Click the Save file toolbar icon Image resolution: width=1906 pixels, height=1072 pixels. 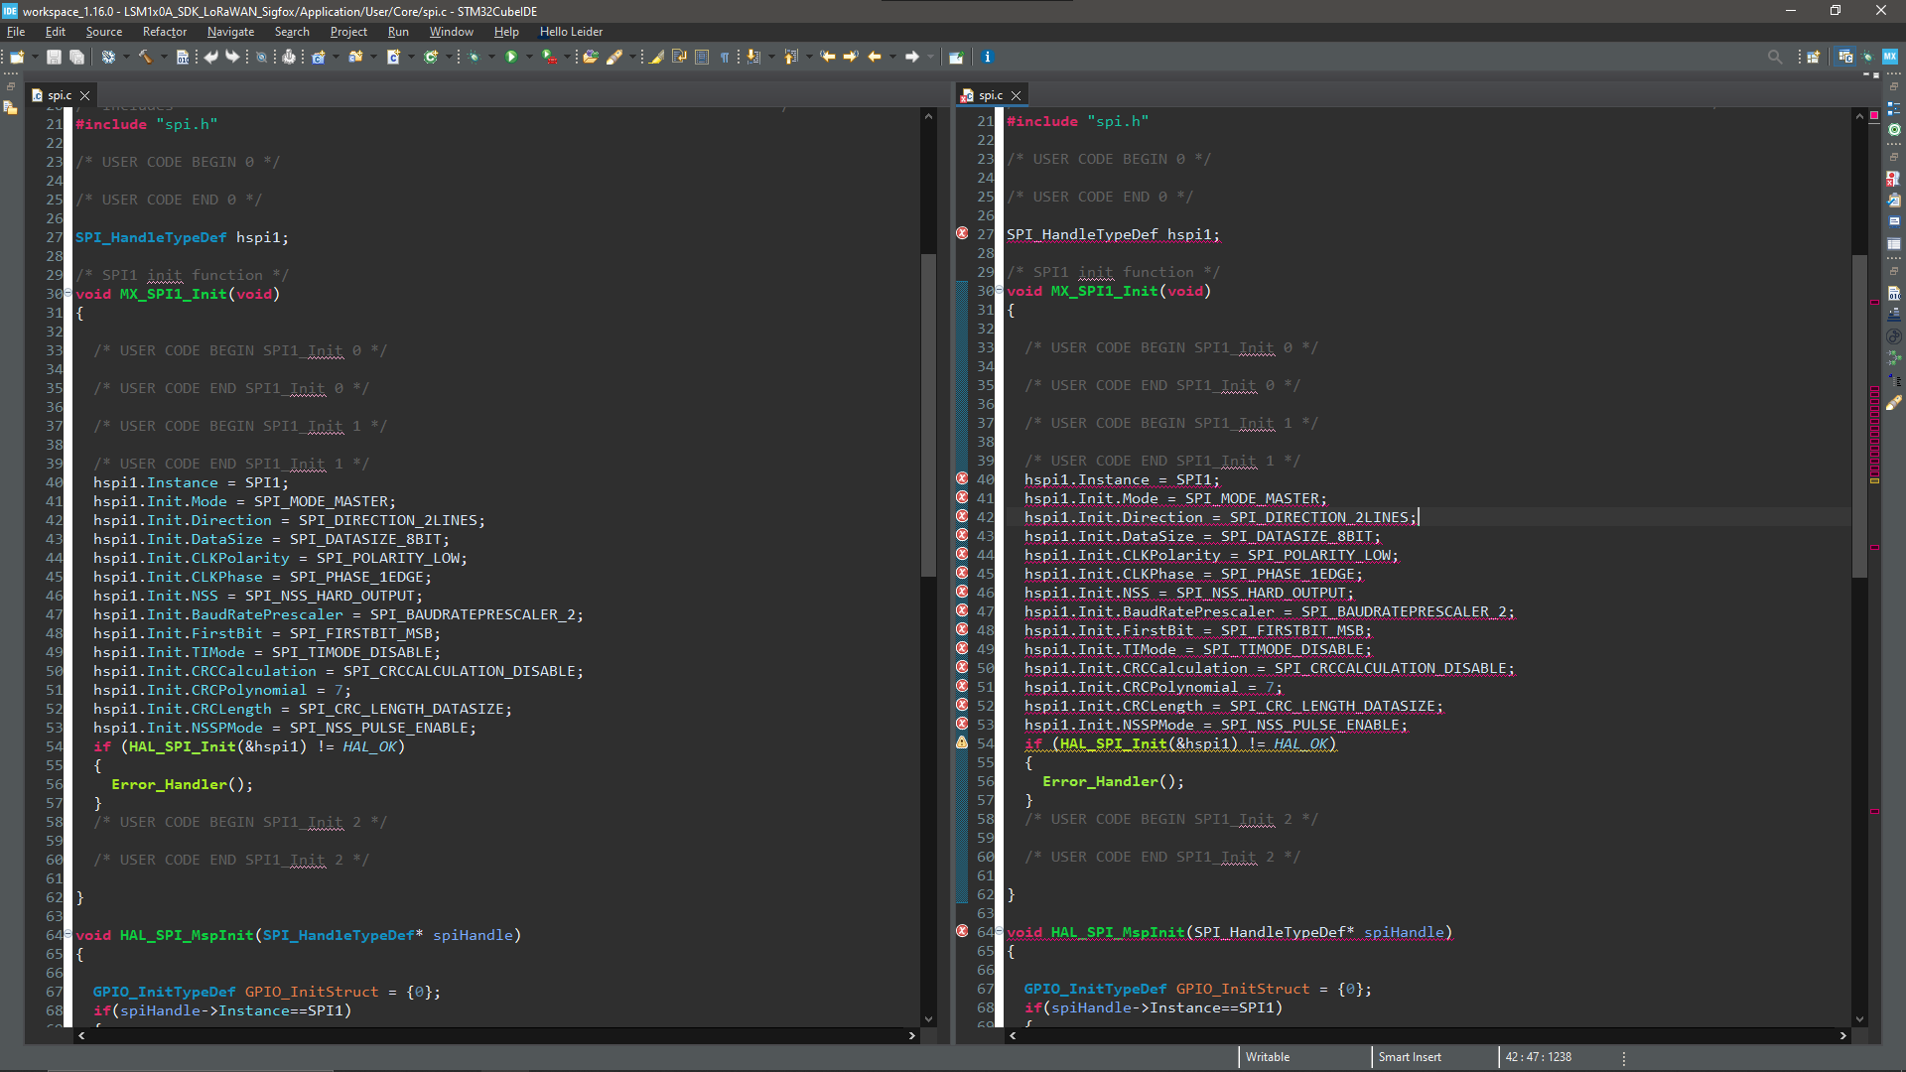point(54,57)
